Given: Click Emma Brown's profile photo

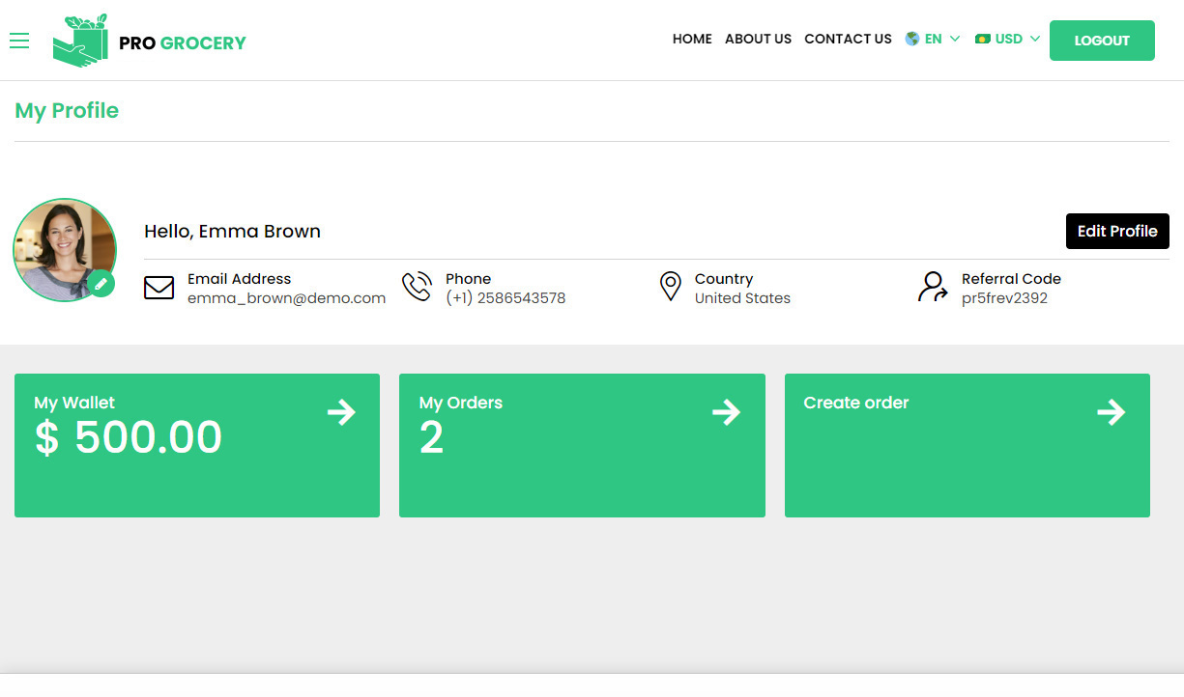Looking at the screenshot, I should (x=65, y=250).
